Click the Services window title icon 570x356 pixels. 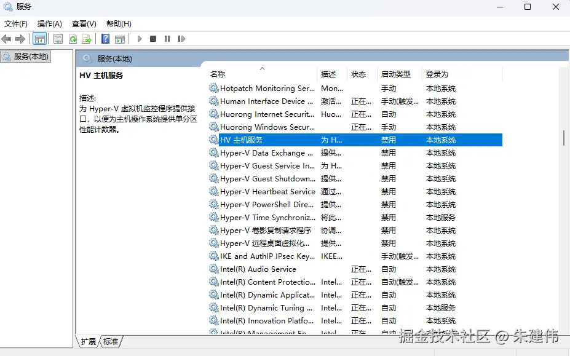(x=7, y=7)
